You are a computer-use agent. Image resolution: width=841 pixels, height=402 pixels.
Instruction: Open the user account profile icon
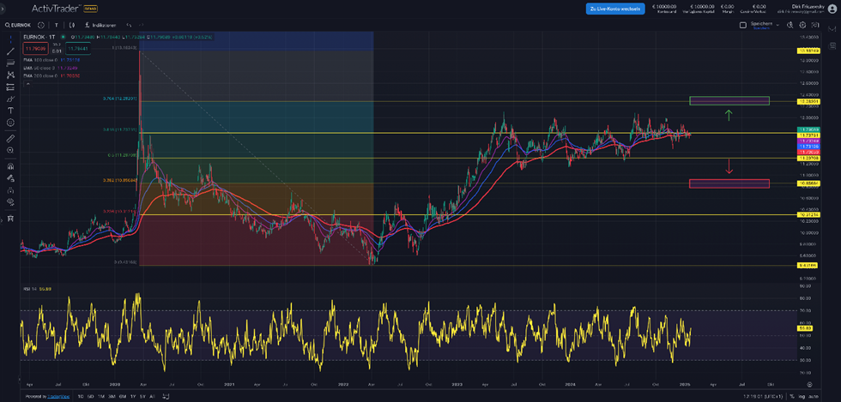(x=832, y=9)
